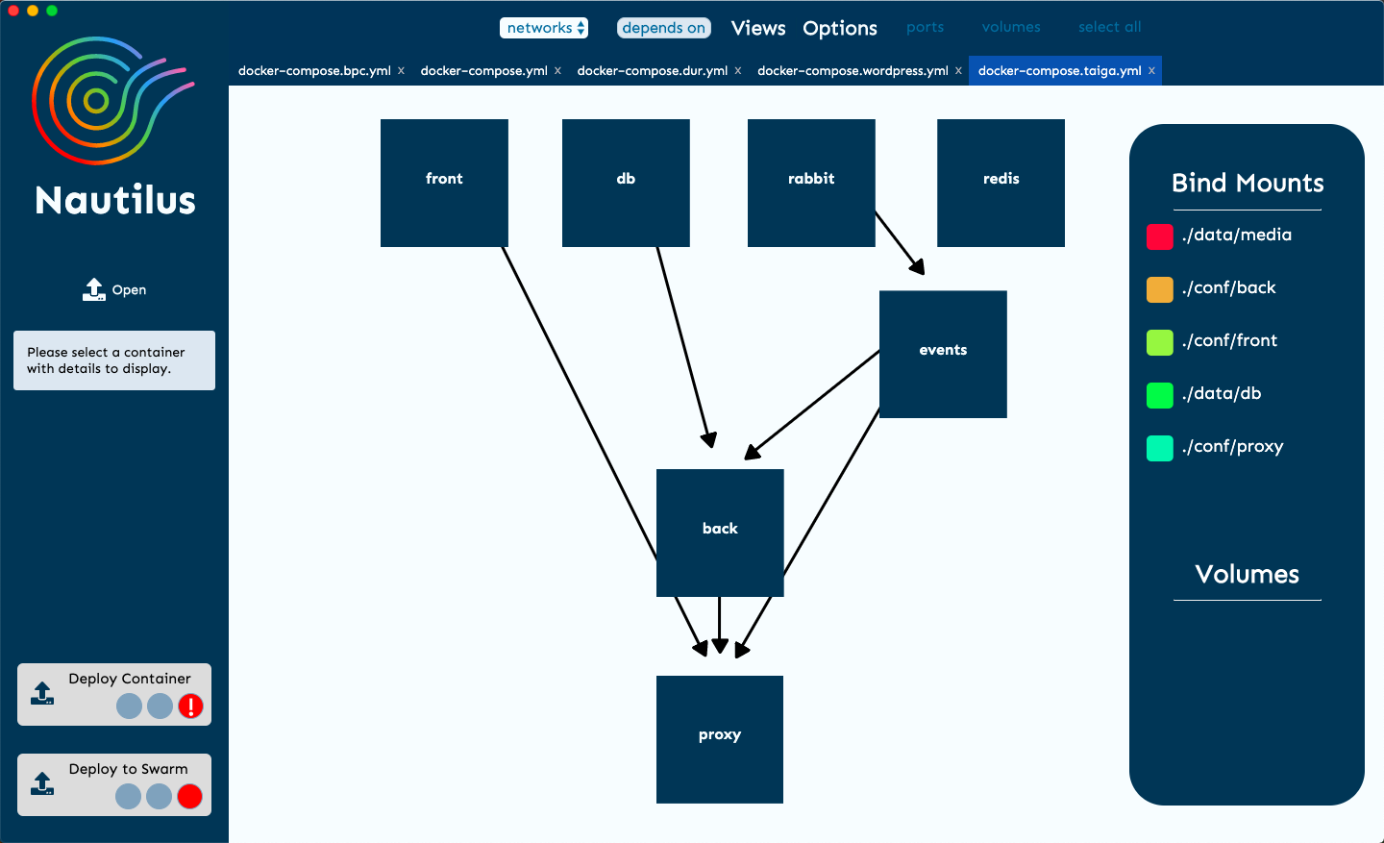Close the docker-compose.yml tab

click(x=557, y=71)
